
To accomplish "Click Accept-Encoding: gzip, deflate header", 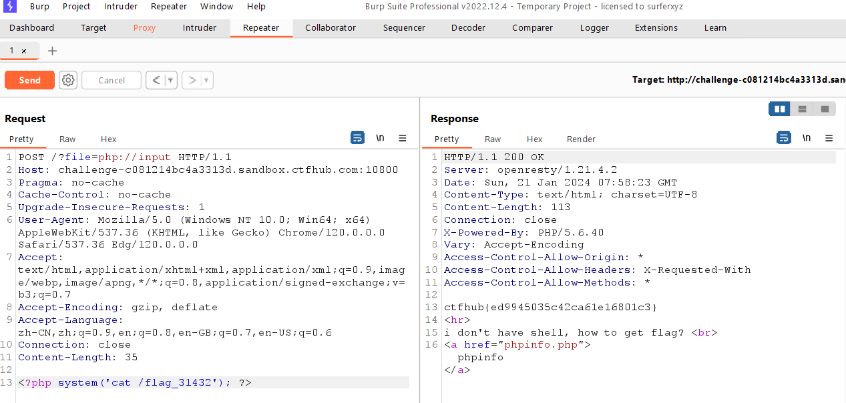I will coord(118,307).
